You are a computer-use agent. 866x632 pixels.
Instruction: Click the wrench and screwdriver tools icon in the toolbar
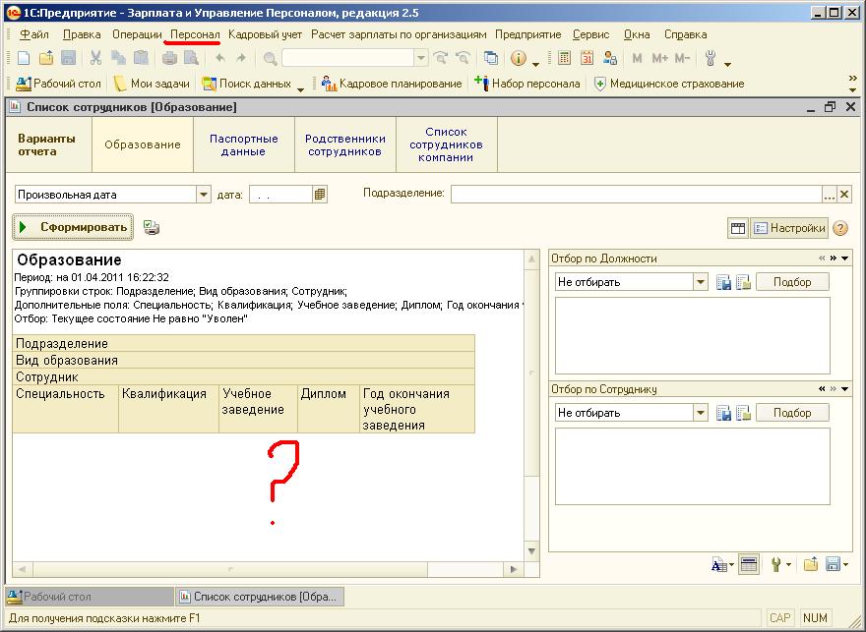coord(711,58)
